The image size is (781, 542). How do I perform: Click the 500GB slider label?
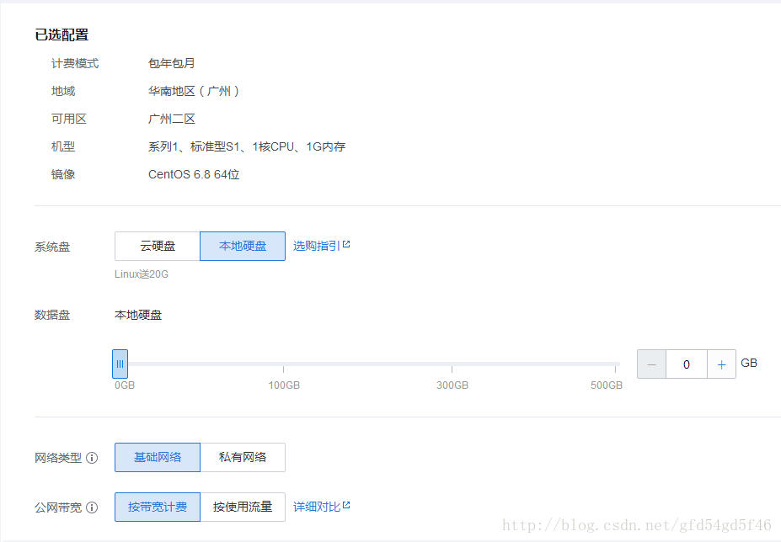606,385
